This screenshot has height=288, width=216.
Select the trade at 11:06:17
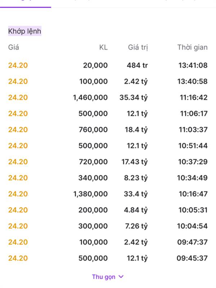click(x=108, y=113)
